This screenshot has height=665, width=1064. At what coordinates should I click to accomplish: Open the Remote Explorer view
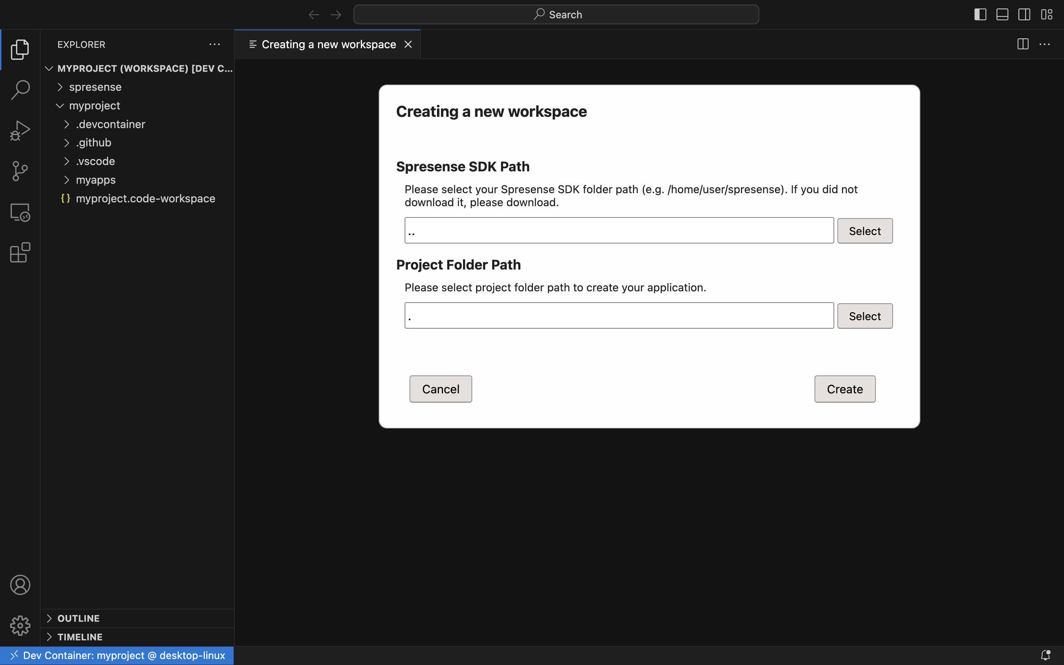(x=20, y=213)
